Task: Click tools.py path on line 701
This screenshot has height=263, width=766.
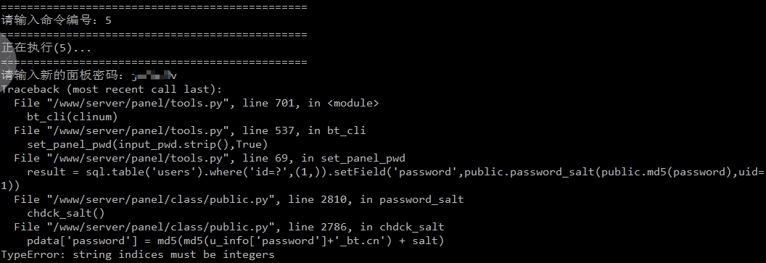Action: [x=139, y=103]
